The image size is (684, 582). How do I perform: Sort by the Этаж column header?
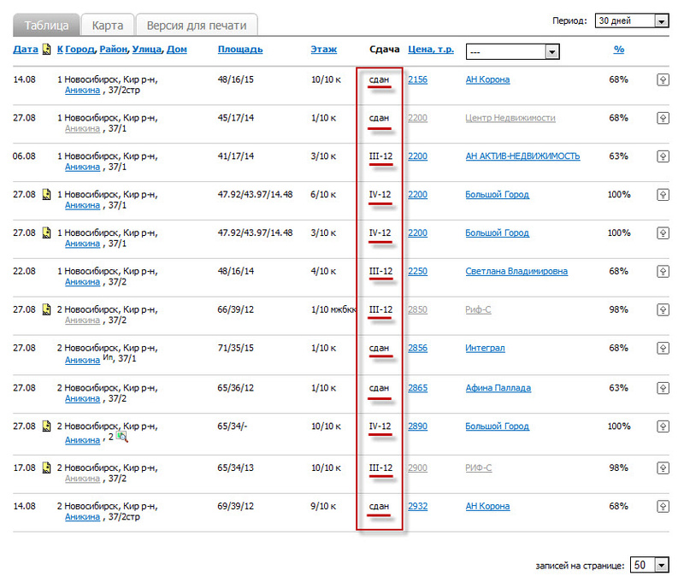pyautogui.click(x=323, y=50)
